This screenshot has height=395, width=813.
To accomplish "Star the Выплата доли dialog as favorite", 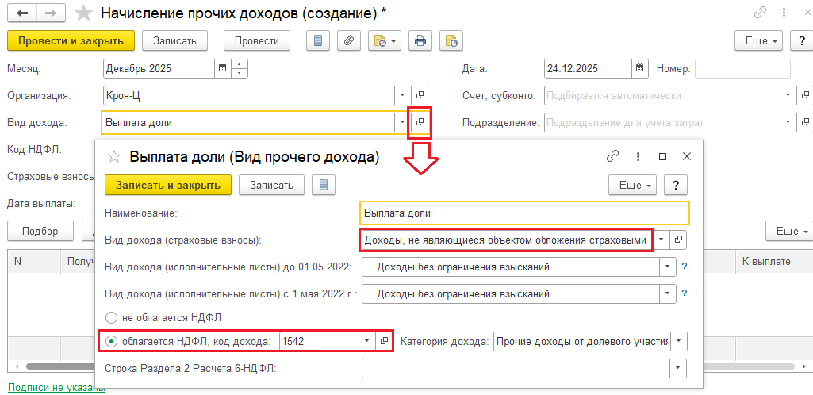I will click(113, 156).
